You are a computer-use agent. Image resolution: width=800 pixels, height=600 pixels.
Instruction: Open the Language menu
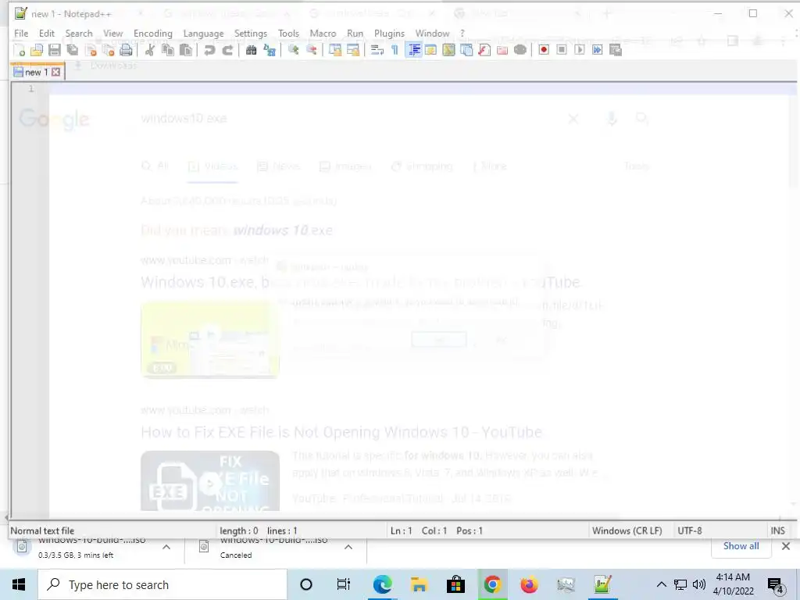(x=203, y=33)
